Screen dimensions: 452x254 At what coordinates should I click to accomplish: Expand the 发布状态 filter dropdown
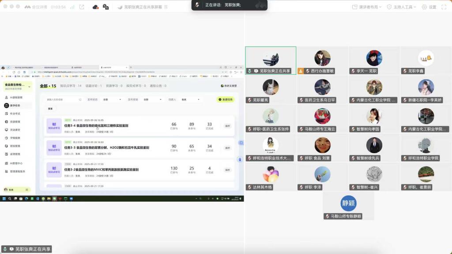click(x=112, y=99)
